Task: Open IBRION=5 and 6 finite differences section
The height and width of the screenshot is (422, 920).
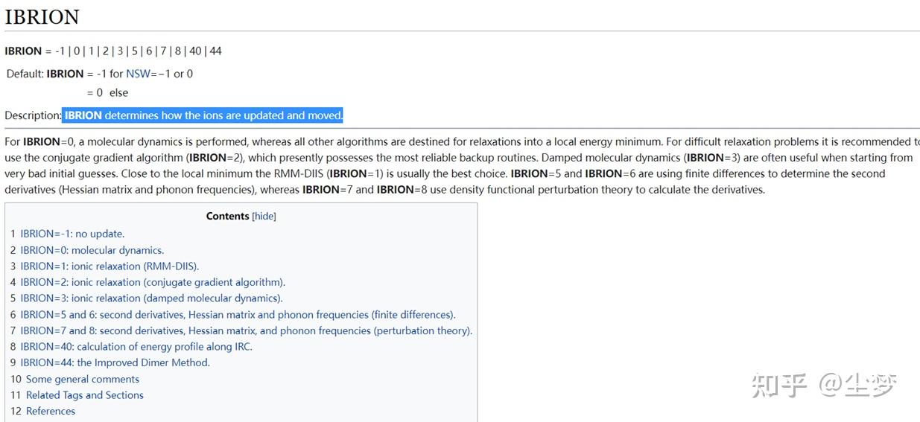Action: [x=238, y=315]
